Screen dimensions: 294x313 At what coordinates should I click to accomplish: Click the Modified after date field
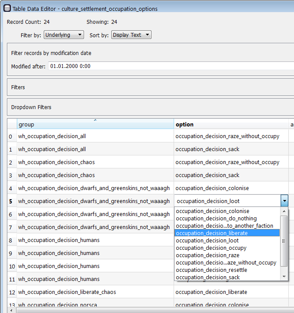click(x=171, y=66)
